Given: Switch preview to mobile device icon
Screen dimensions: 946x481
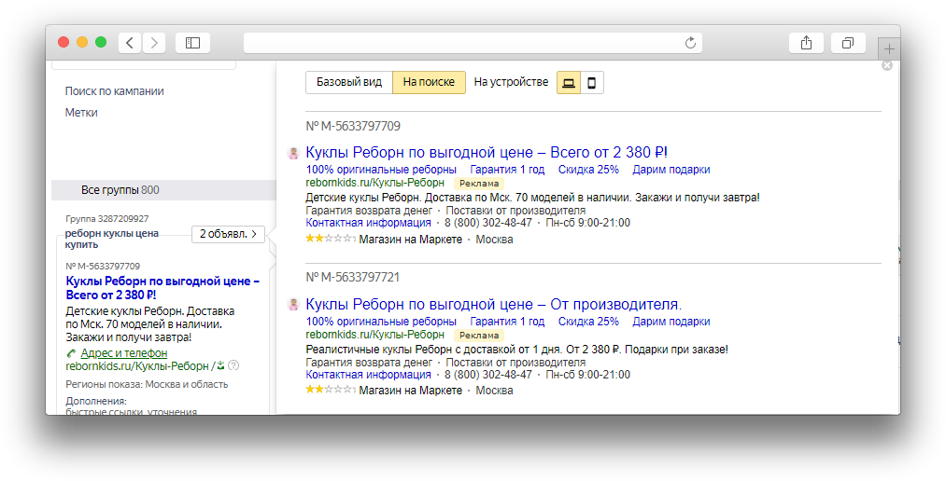Looking at the screenshot, I should (592, 82).
